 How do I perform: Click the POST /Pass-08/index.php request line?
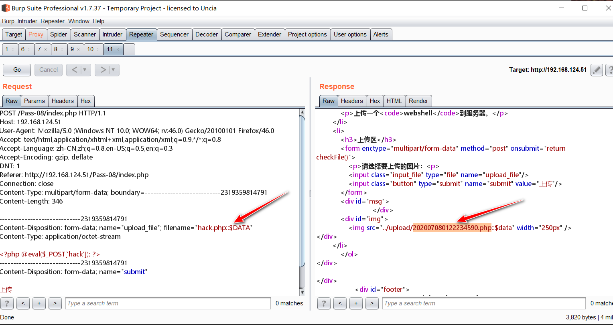(x=53, y=113)
